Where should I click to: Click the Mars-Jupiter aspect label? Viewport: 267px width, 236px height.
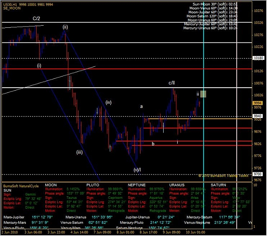[14, 217]
